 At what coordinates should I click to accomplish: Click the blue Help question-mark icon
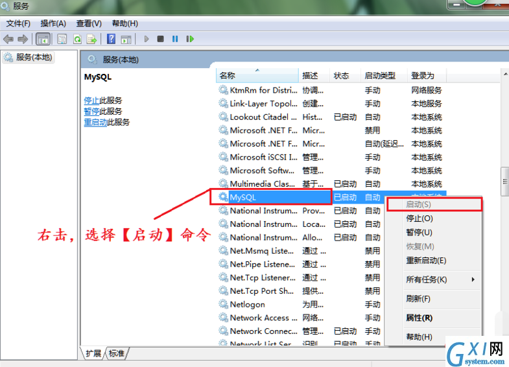point(111,39)
